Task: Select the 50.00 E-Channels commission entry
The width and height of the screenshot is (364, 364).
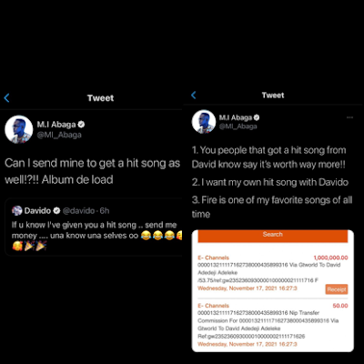Action: click(x=273, y=325)
